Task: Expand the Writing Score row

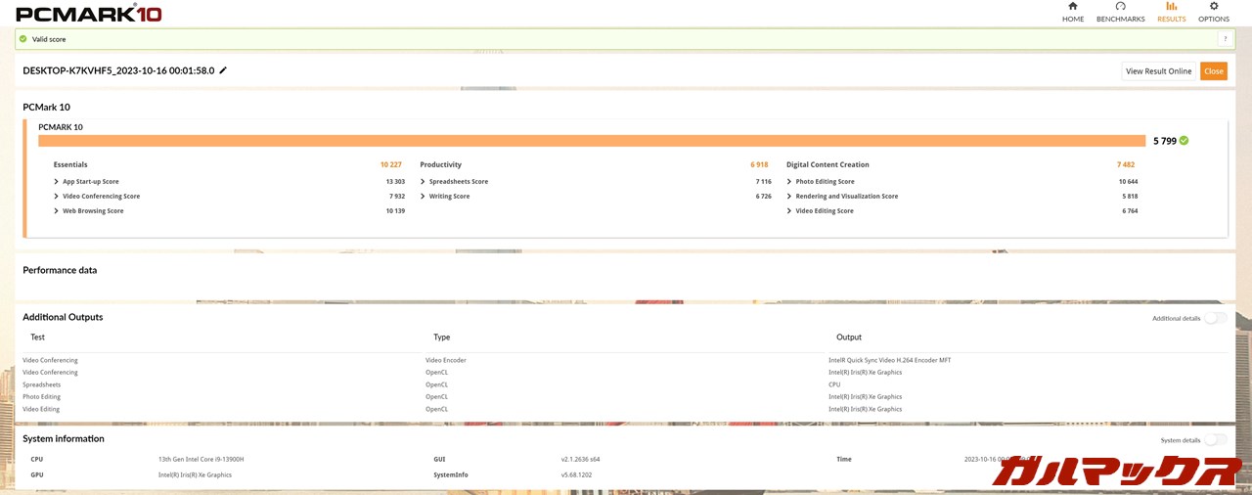Action: pos(423,197)
